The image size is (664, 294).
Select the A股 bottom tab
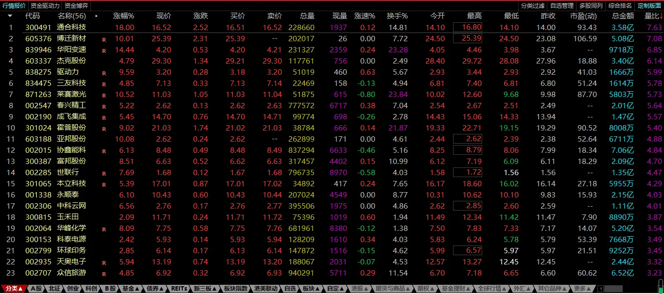tap(36, 289)
